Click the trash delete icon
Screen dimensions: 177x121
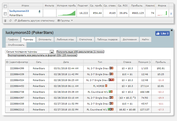coord(5,21)
